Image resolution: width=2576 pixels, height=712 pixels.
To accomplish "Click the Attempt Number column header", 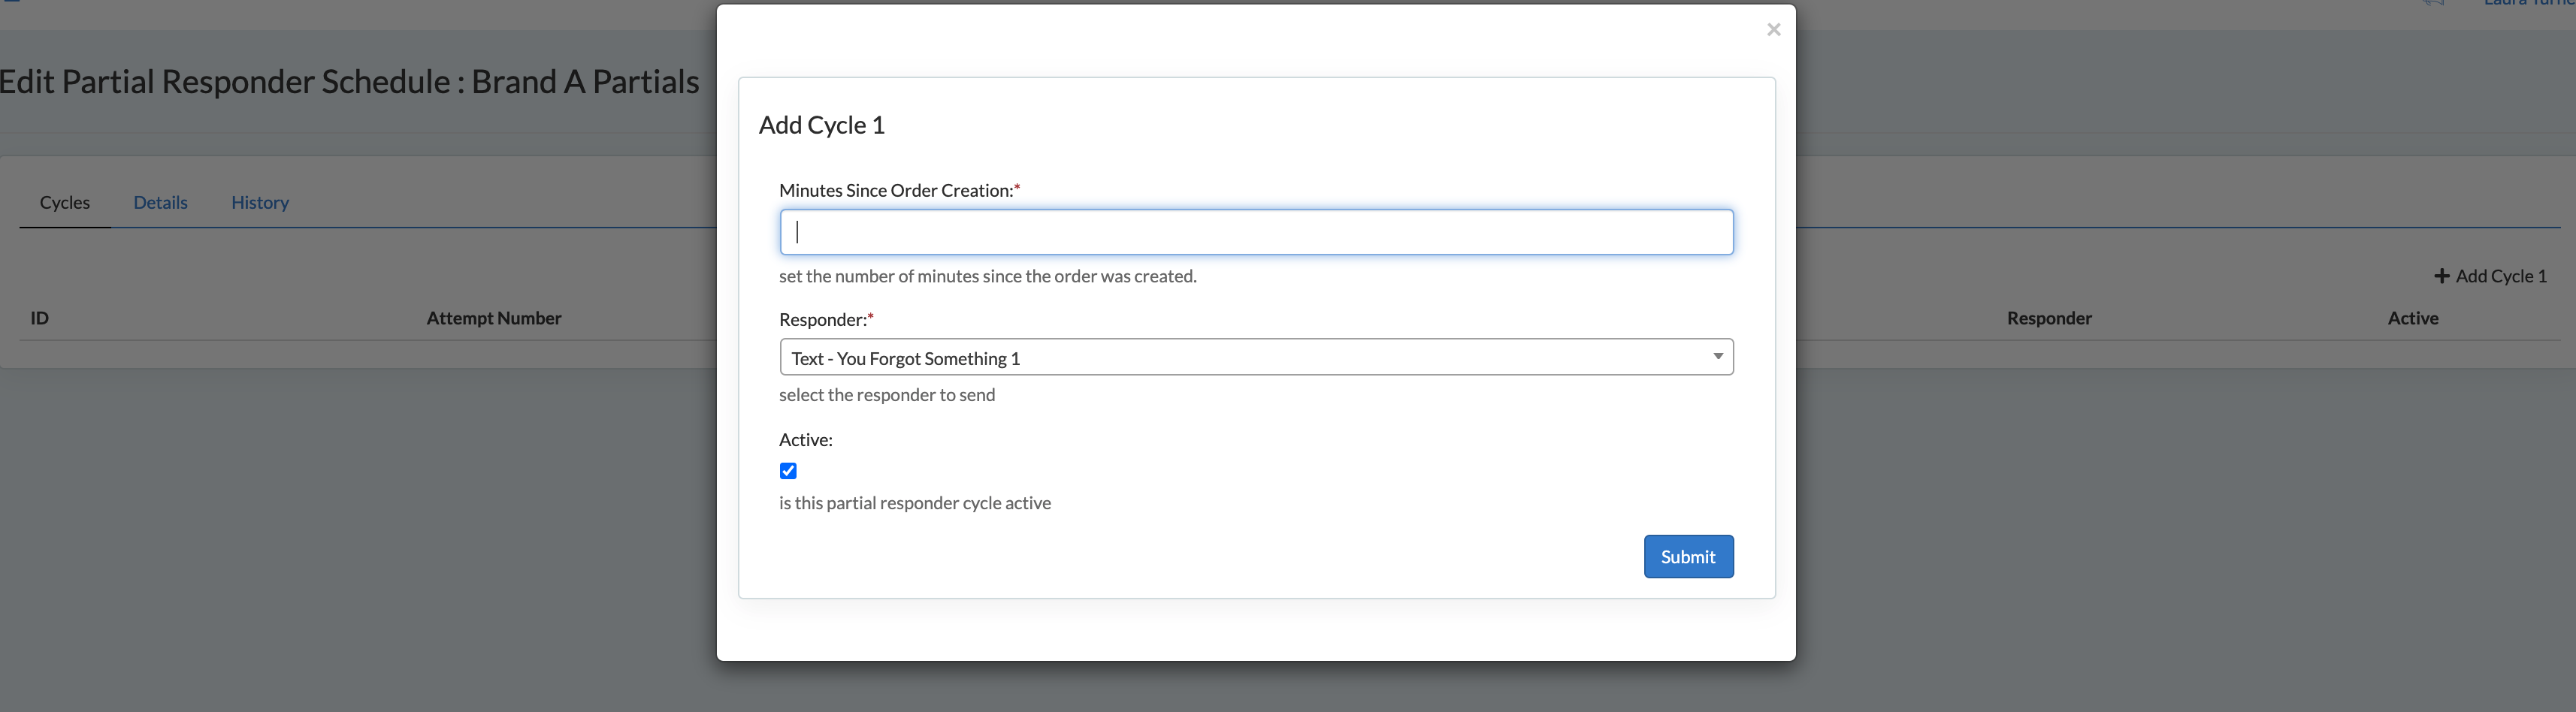I will pyautogui.click(x=494, y=318).
